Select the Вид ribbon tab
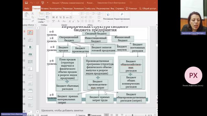The image size is (207, 116). [x=112, y=8]
